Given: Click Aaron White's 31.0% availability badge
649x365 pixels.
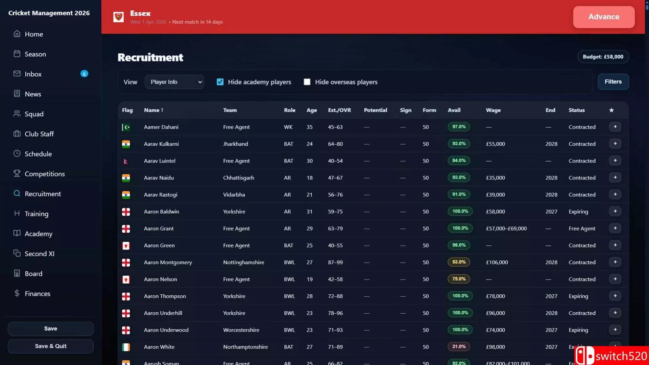Looking at the screenshot, I should tap(459, 346).
